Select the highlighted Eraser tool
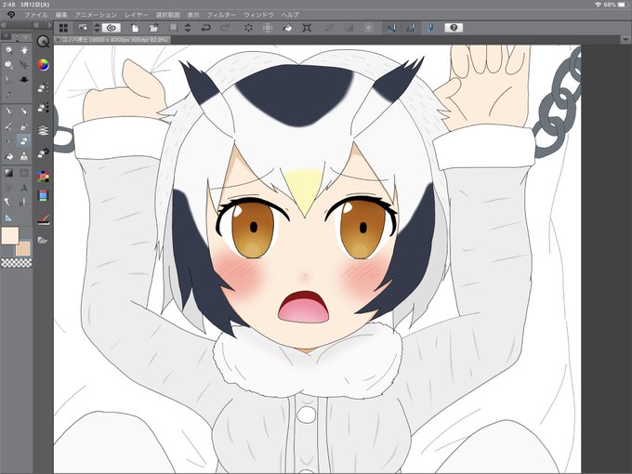 pyautogui.click(x=24, y=141)
